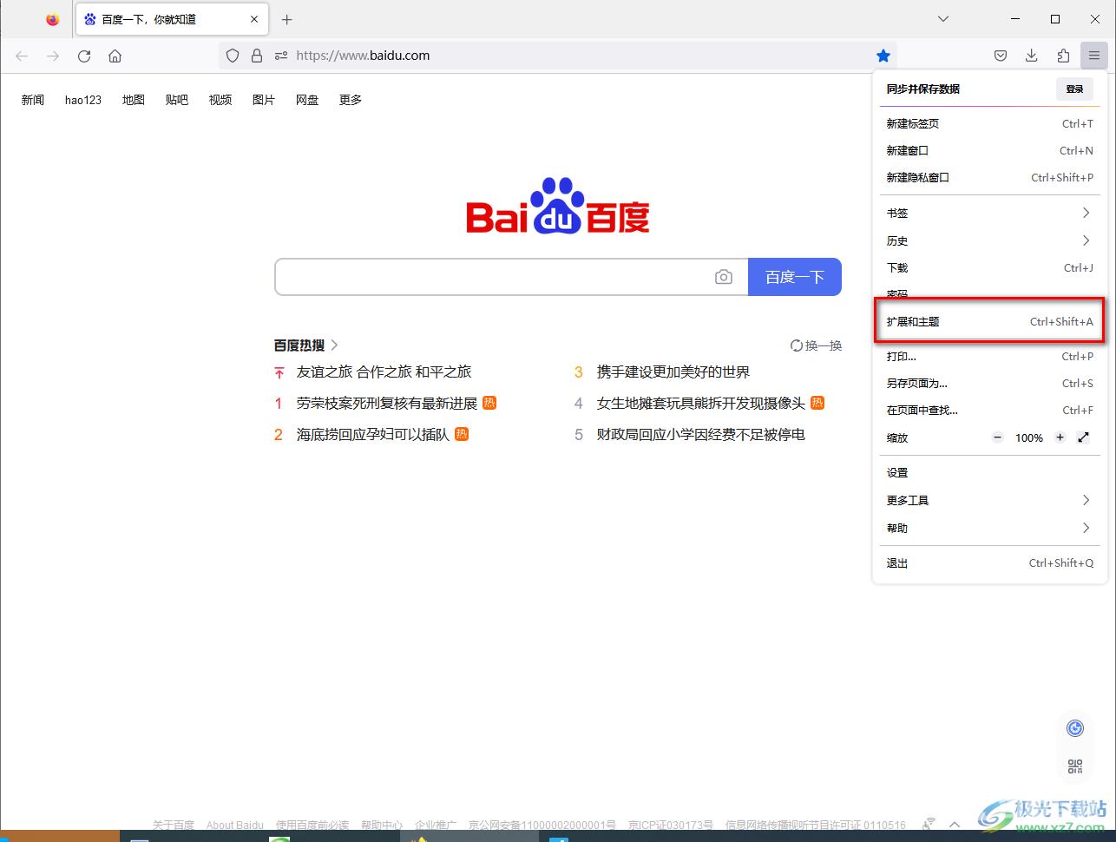Open 友谊之旅 合作之旅 和平之旅 headline

click(384, 372)
